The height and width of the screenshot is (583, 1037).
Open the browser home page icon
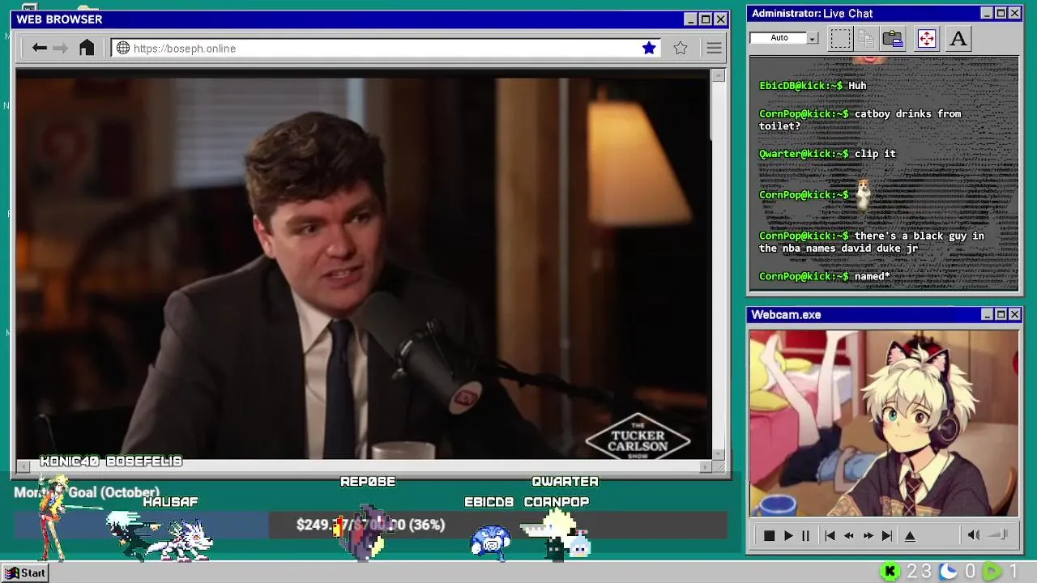point(87,48)
